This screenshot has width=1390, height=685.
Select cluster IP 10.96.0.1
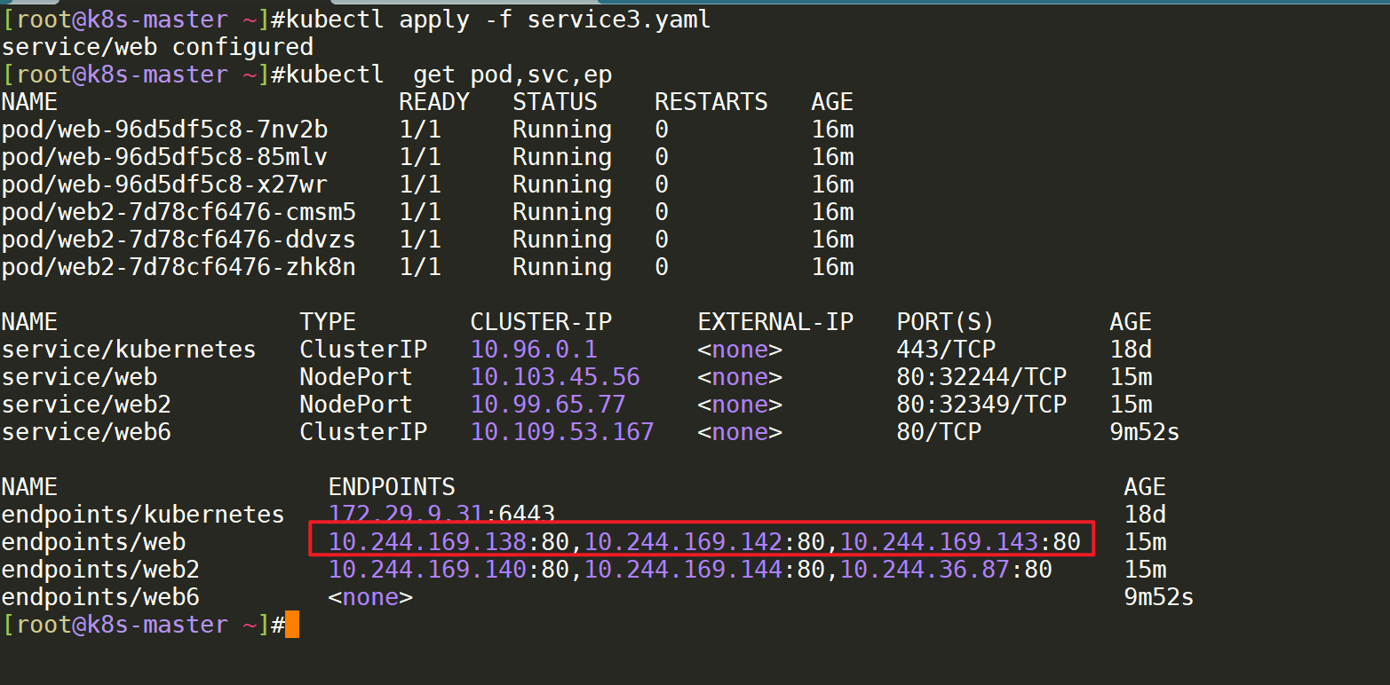click(x=534, y=350)
